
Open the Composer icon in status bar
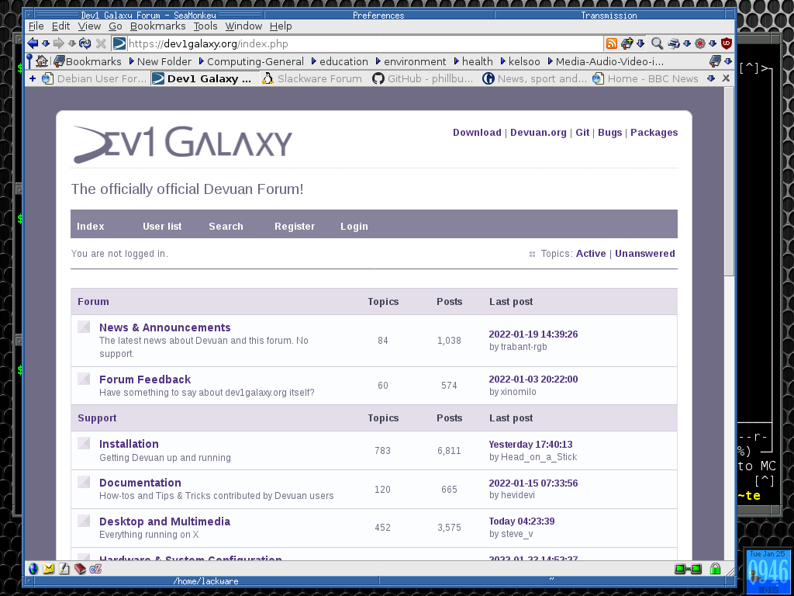64,569
